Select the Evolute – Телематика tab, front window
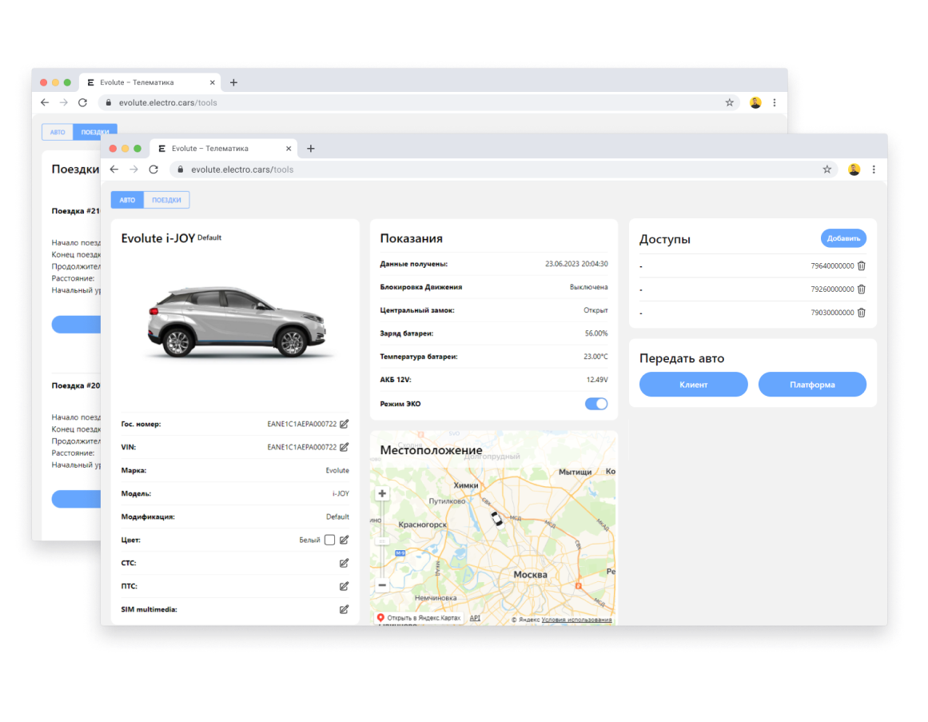The height and width of the screenshot is (722, 928). 224,149
